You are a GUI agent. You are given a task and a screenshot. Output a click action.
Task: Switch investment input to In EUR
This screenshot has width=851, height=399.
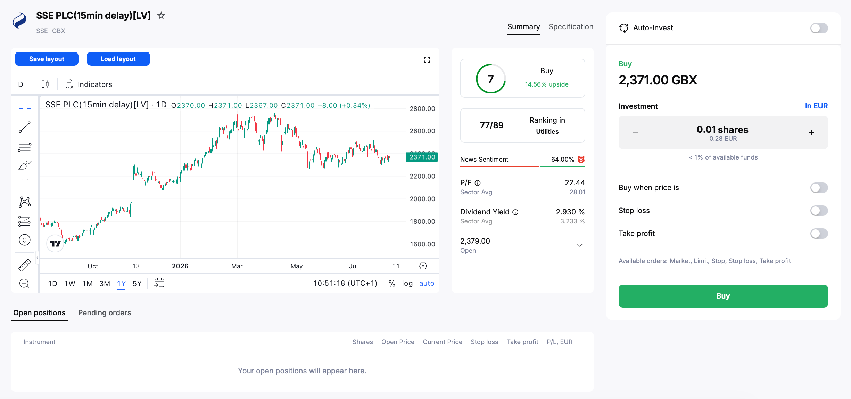coord(816,106)
